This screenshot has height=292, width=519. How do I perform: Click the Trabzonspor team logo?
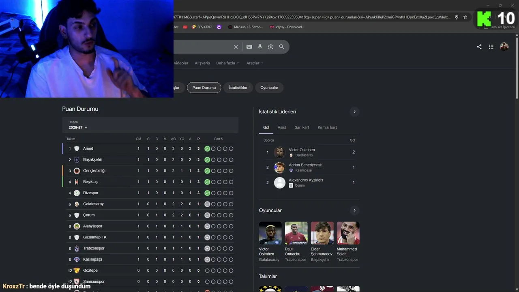(x=77, y=248)
